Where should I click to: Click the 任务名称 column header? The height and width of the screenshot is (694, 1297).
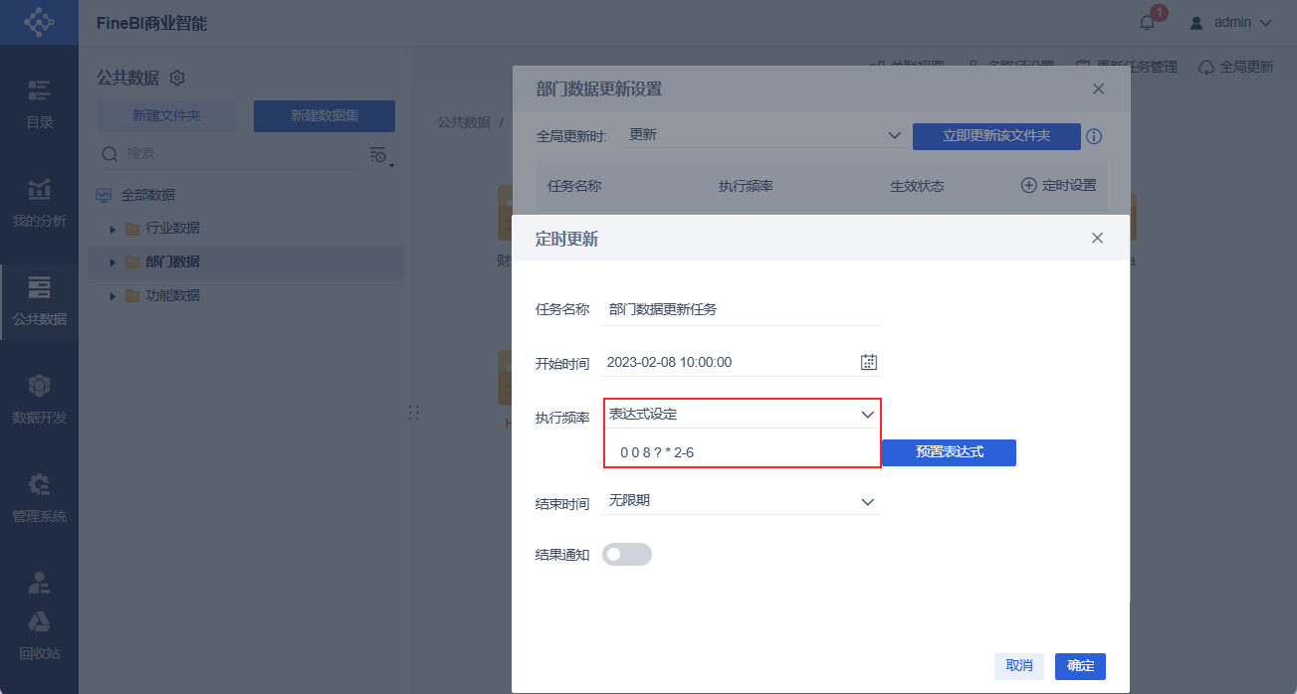click(574, 186)
